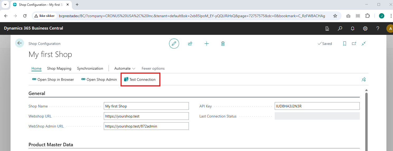Click the bookmark icon near Saved
This screenshot has height=151, width=393.
click(x=344, y=44)
